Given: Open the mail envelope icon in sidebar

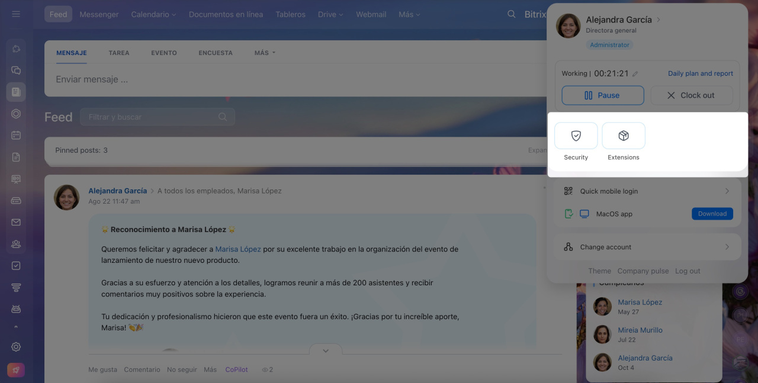Looking at the screenshot, I should [x=16, y=223].
